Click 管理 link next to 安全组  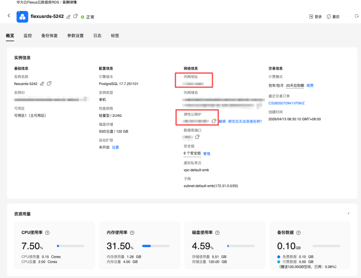207,154
